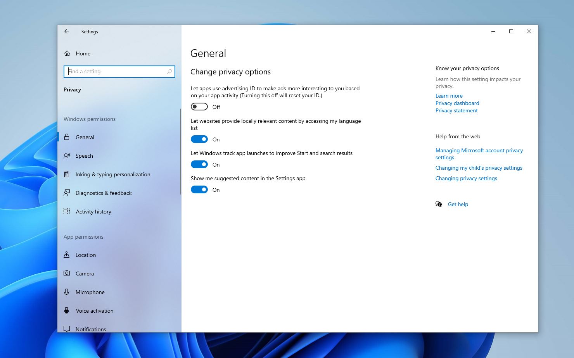
Task: Click the Help from the web heading
Action: (x=458, y=136)
